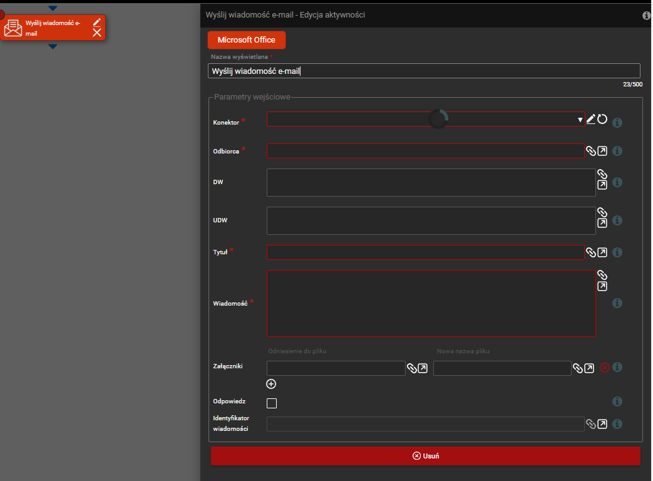Image resolution: width=653 pixels, height=481 pixels.
Task: Click into the Nazwa wyświetlana text field
Action: 423,71
